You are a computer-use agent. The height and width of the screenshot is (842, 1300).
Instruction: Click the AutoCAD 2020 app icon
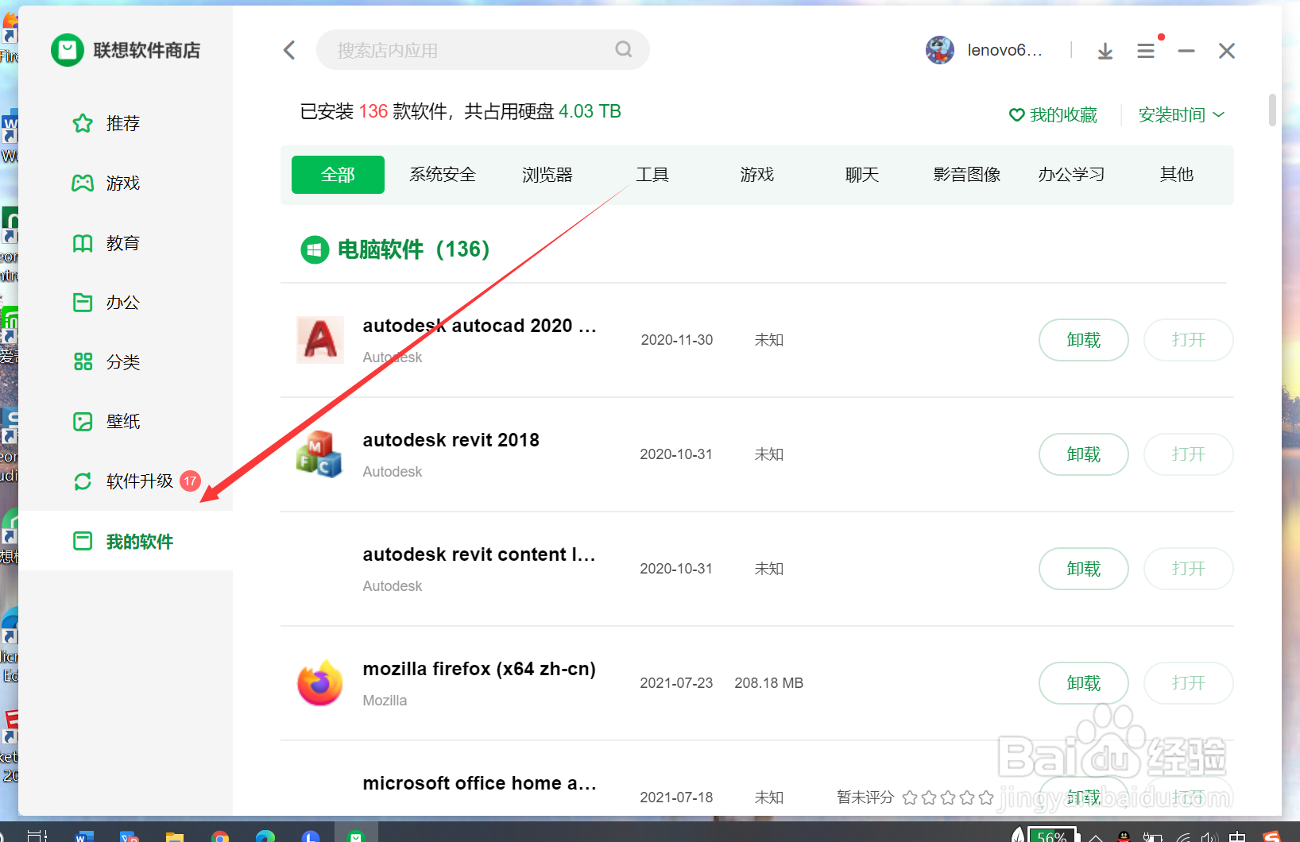pyautogui.click(x=320, y=339)
